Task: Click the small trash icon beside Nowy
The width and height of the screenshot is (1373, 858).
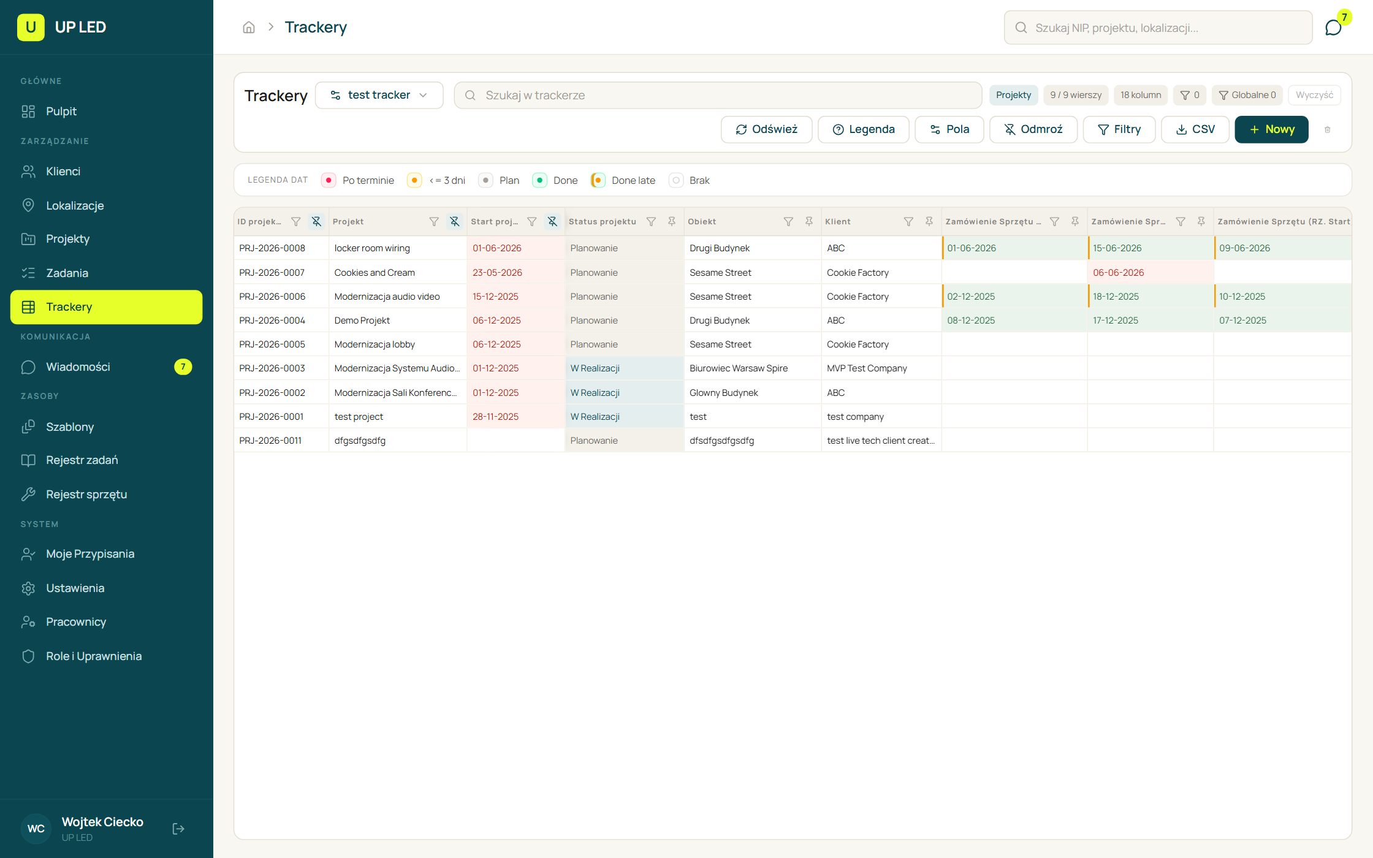Action: click(1328, 129)
